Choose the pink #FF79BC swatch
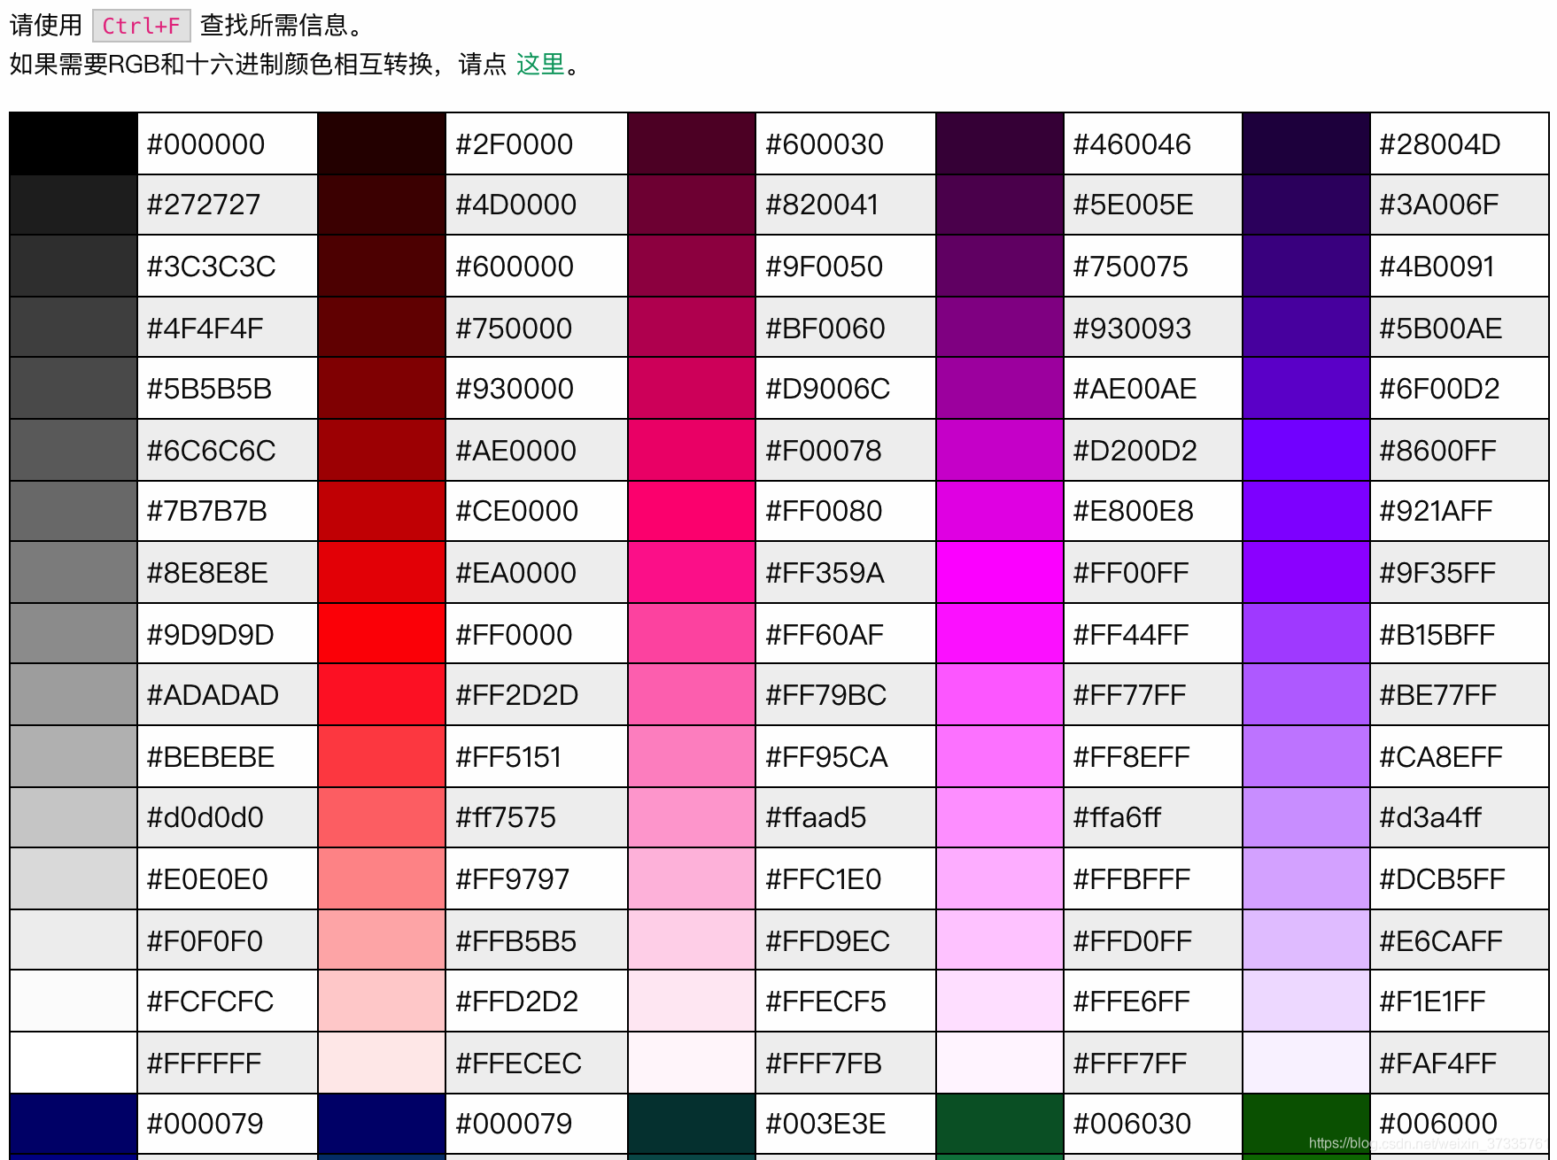The height and width of the screenshot is (1160, 1557). 692,695
